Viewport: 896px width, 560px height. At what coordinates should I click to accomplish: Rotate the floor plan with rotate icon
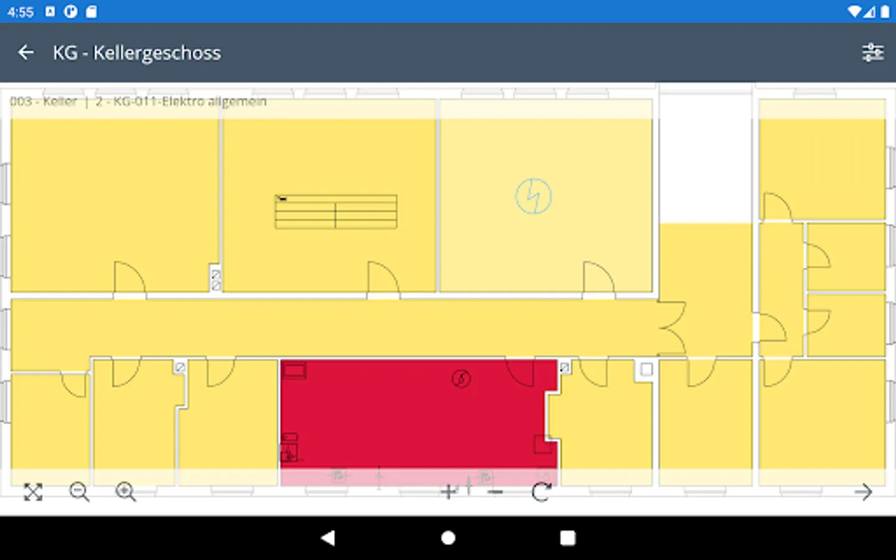tap(541, 492)
